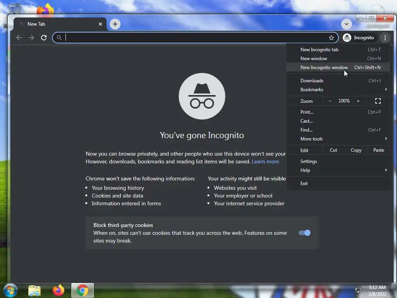This screenshot has height=298, width=397.
Task: Click Cut in the Edit row
Action: (x=333, y=150)
